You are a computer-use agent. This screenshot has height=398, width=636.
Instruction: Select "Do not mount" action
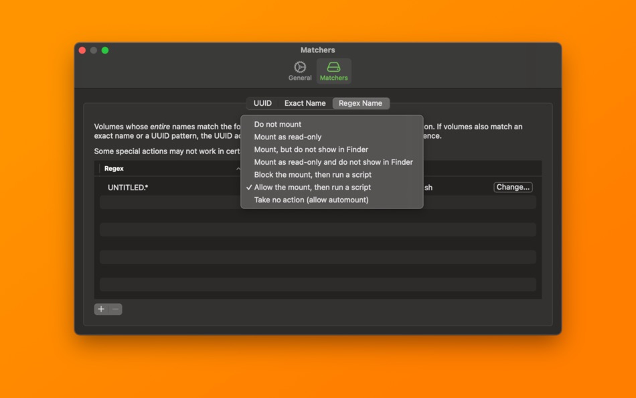(x=277, y=124)
